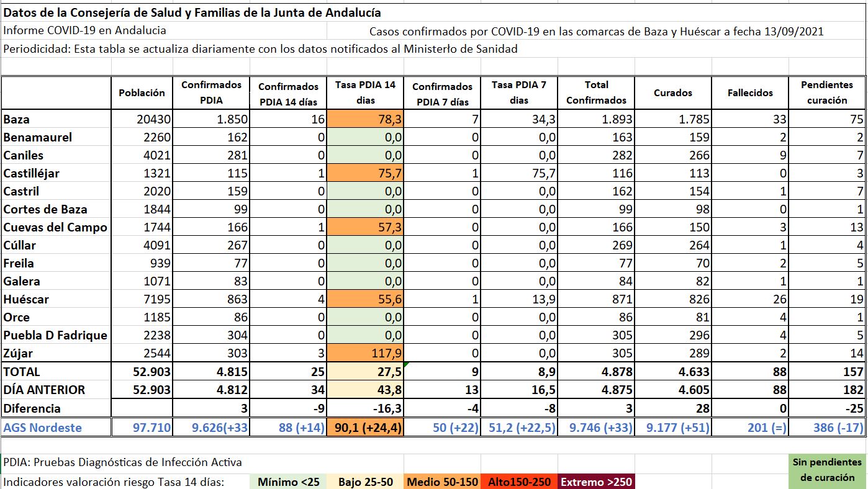Select the 'Diferencia' row label cell
Screen dimensions: 868x489
(56, 408)
